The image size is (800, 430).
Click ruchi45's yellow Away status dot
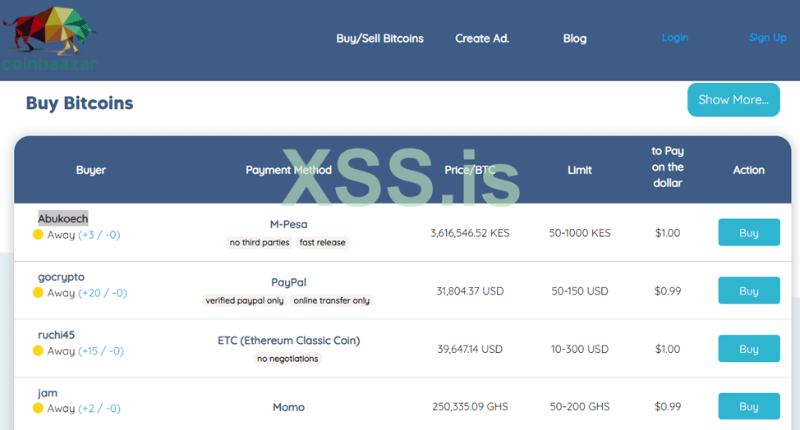tap(38, 351)
